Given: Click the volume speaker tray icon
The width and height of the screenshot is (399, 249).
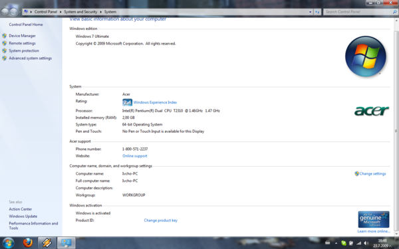Looking at the screenshot, I should 366,243.
